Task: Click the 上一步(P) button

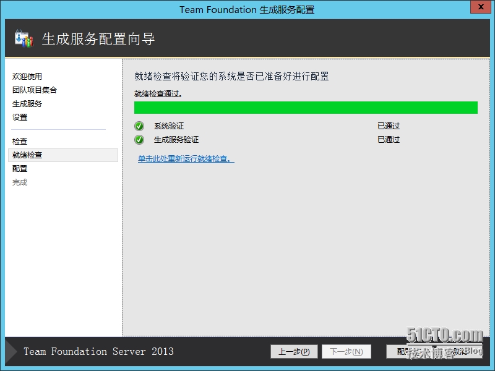Action: pos(294,351)
